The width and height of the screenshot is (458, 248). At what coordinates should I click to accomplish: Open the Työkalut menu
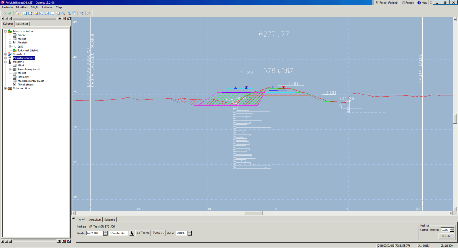tap(47, 7)
